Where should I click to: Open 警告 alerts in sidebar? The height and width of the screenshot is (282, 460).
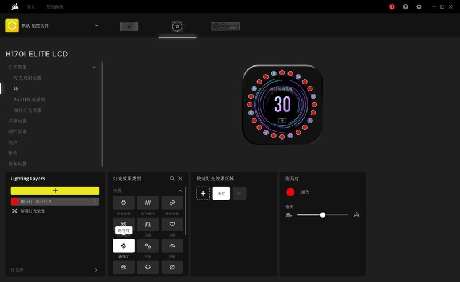tap(13, 153)
